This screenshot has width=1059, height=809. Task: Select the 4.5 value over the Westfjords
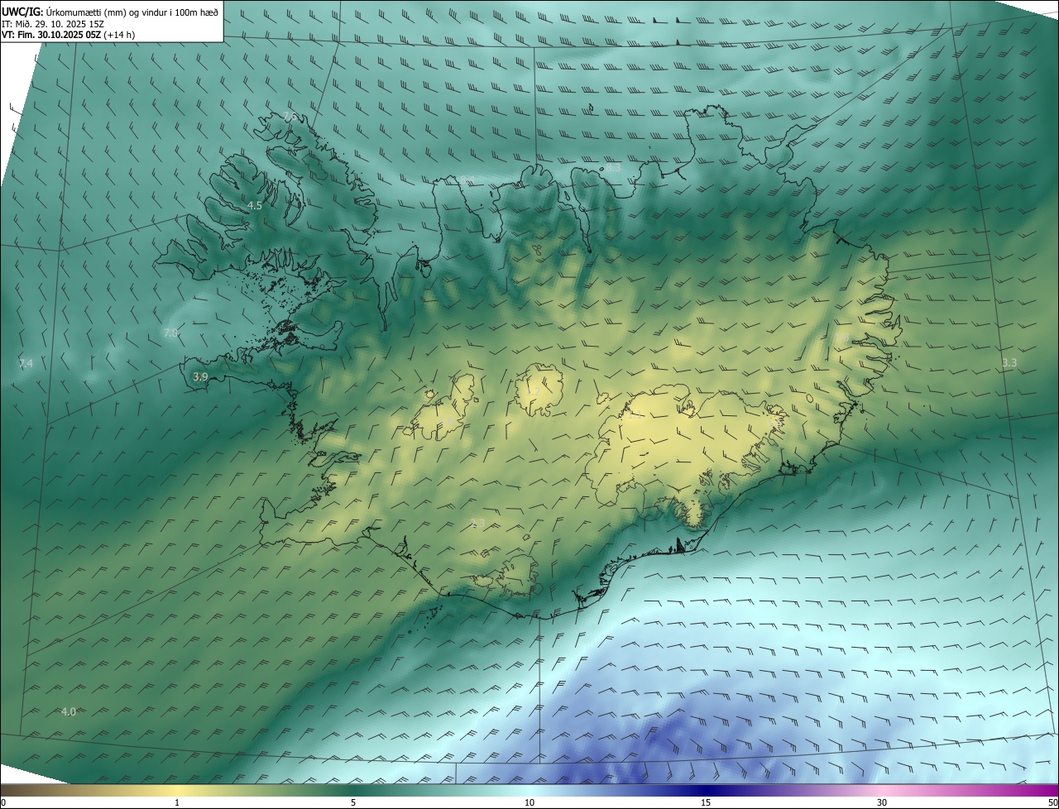(x=255, y=205)
